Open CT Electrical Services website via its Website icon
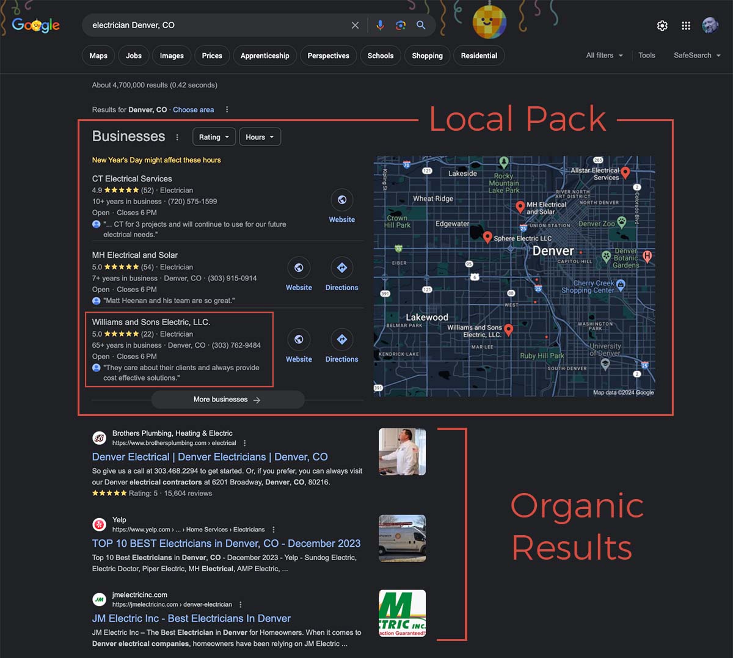This screenshot has height=658, width=733. click(x=341, y=200)
